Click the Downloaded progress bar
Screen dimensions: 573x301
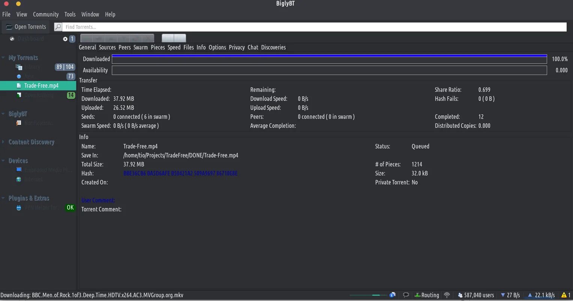(x=329, y=59)
